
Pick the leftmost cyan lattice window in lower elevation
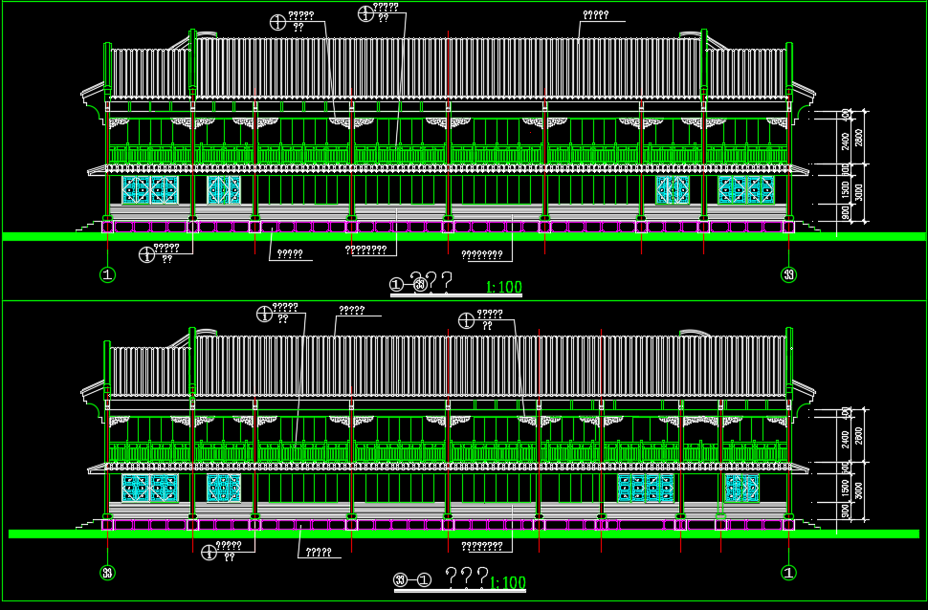click(150, 488)
